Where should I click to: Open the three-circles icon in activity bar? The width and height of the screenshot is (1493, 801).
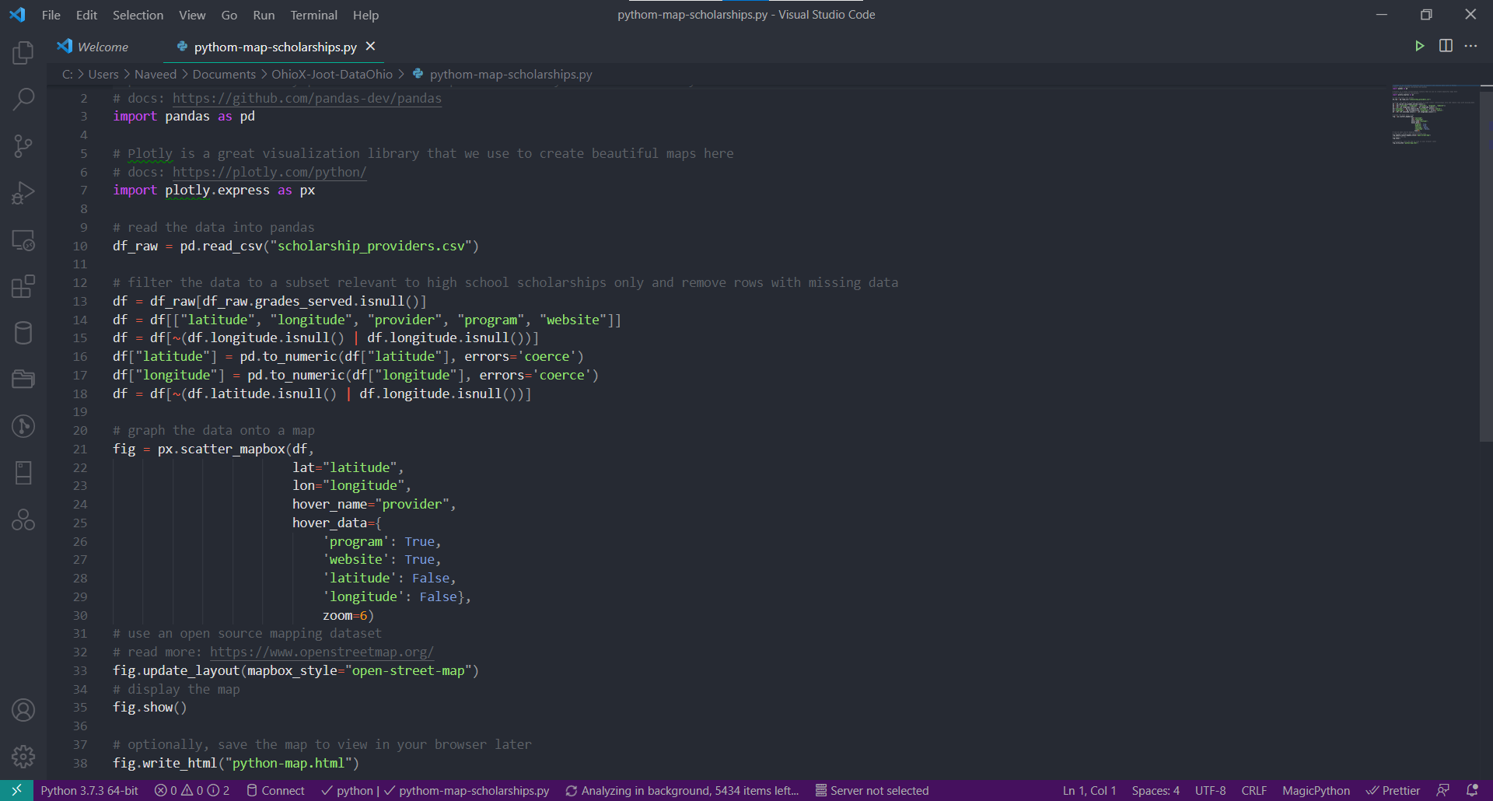(x=23, y=519)
